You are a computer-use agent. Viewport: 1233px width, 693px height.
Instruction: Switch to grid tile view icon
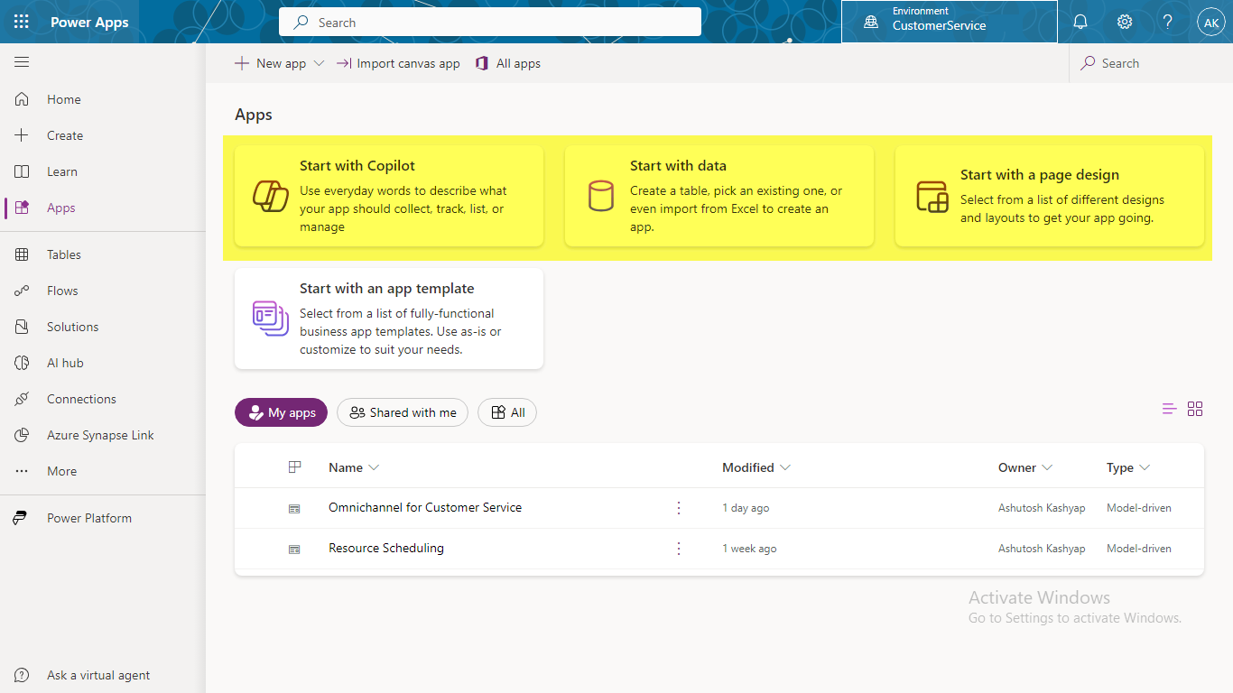(1195, 409)
